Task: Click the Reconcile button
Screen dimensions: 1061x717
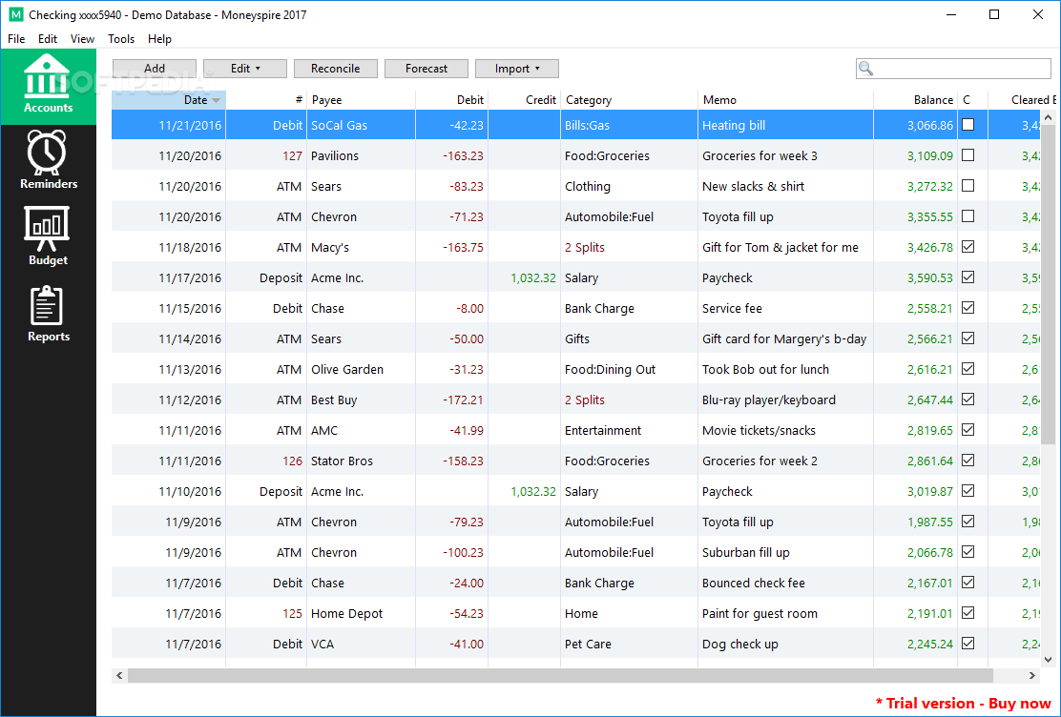Action: point(336,69)
